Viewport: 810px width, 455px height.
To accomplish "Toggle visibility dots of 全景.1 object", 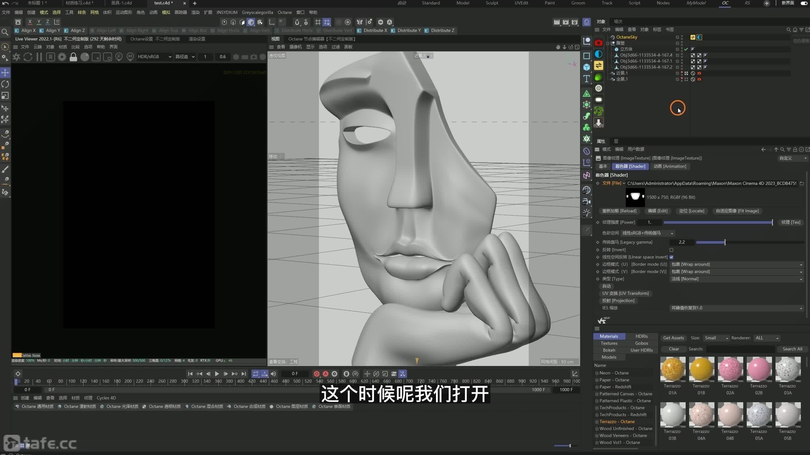I will [x=682, y=79].
